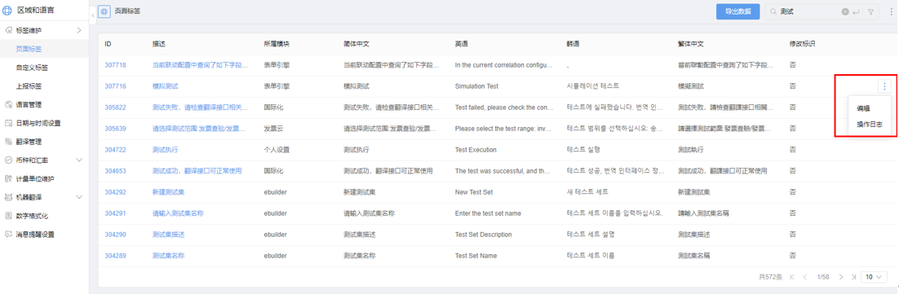The width and height of the screenshot is (899, 294).
Task: Open the page size dropdown showing 10
Action: [875, 277]
